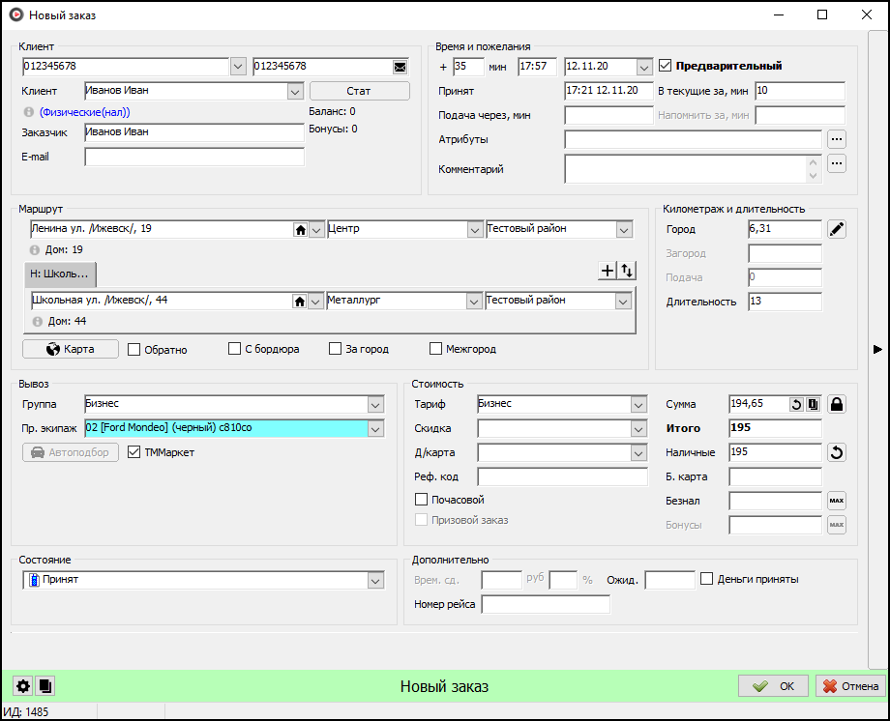
Task: Click the pencil icon to edit city mileage
Action: pyautogui.click(x=837, y=229)
